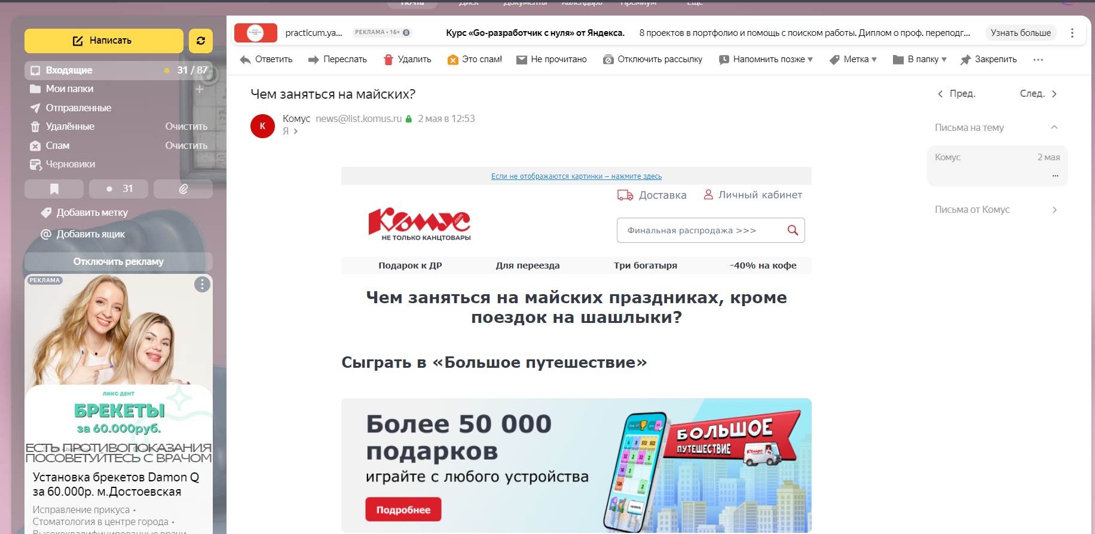Pin message with Закрепить
This screenshot has height=534, width=1095.
989,59
